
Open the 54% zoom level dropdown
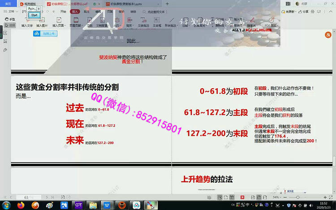pos(278,197)
